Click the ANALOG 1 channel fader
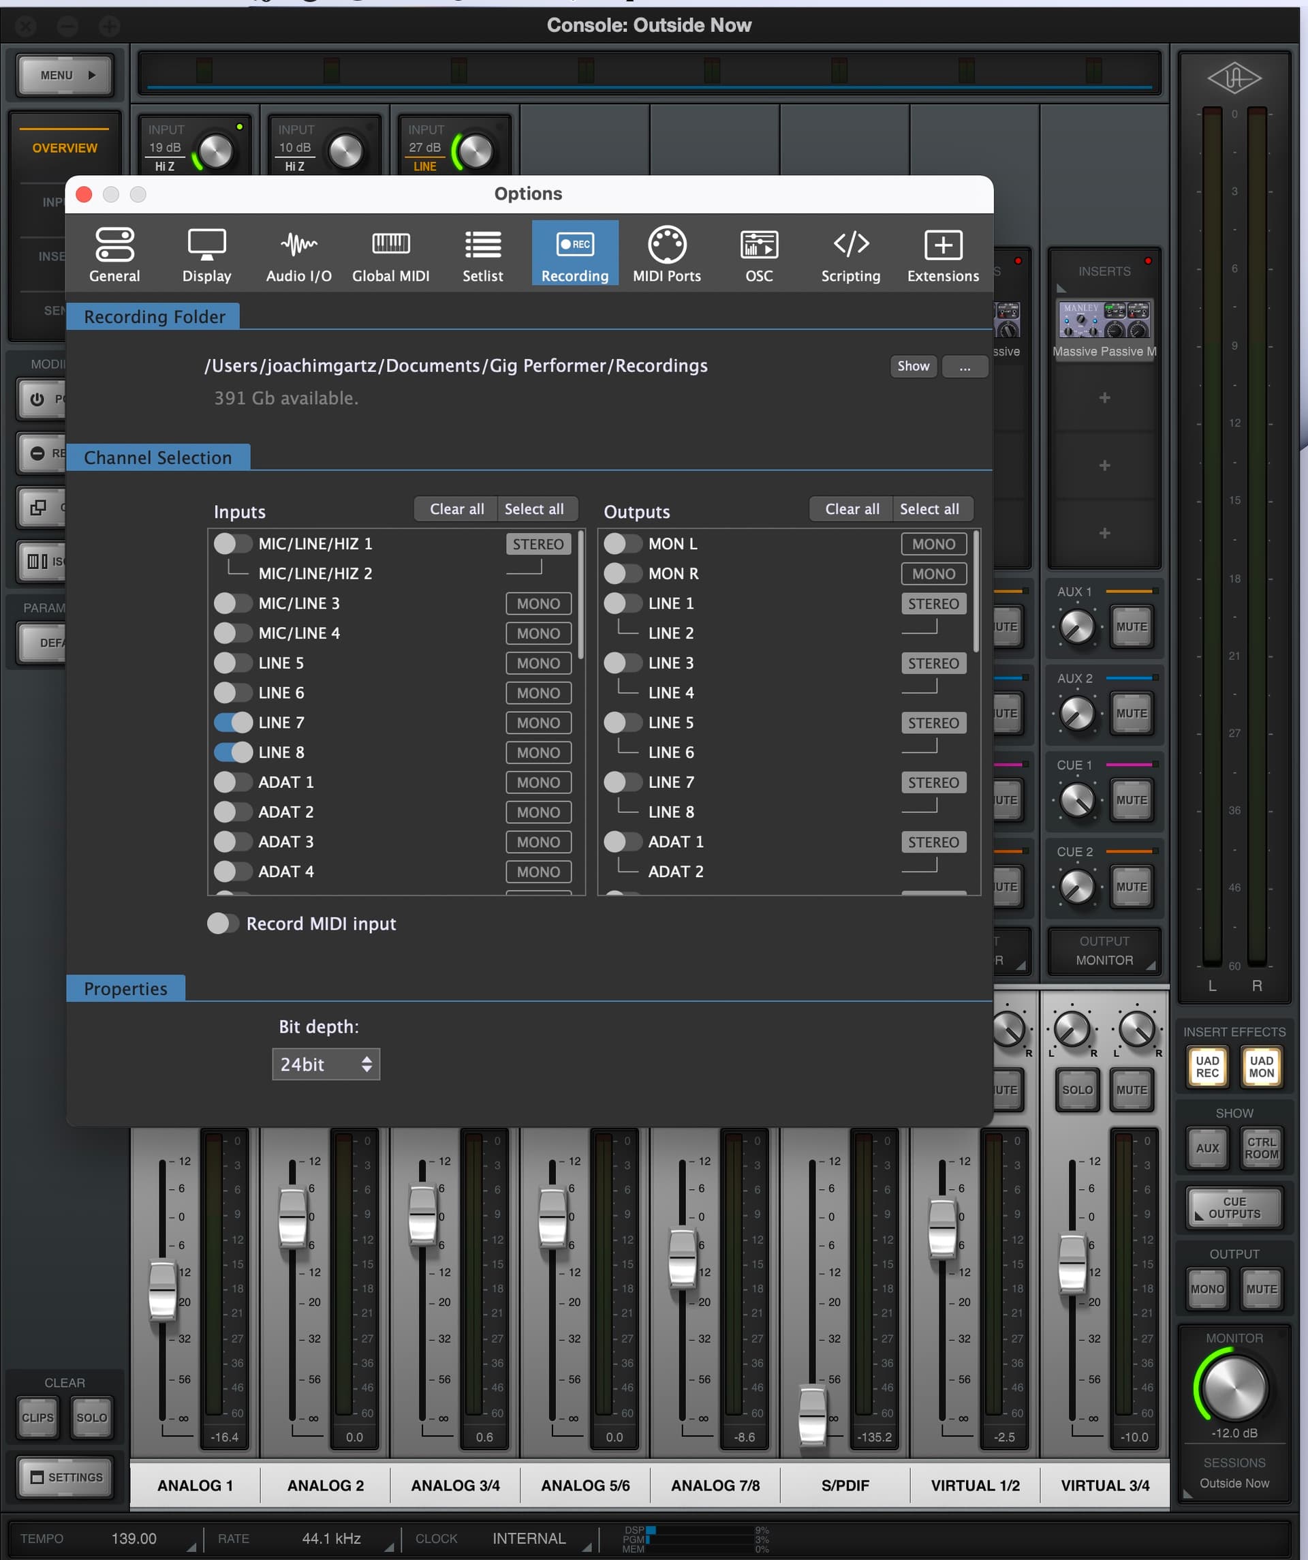The width and height of the screenshot is (1308, 1560). coord(163,1290)
